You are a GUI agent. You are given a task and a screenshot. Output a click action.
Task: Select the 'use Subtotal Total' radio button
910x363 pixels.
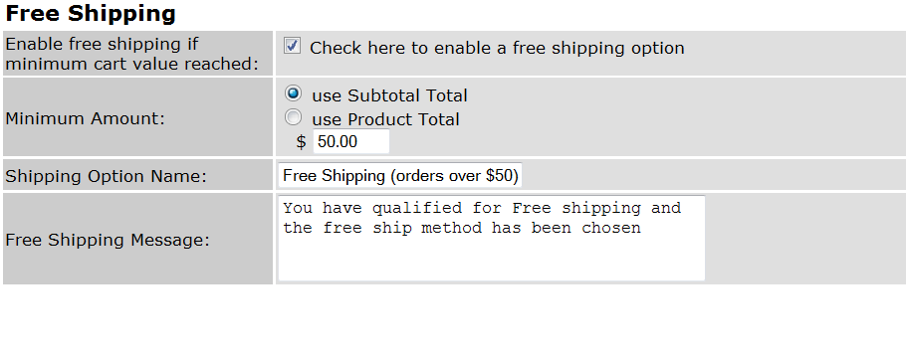294,92
